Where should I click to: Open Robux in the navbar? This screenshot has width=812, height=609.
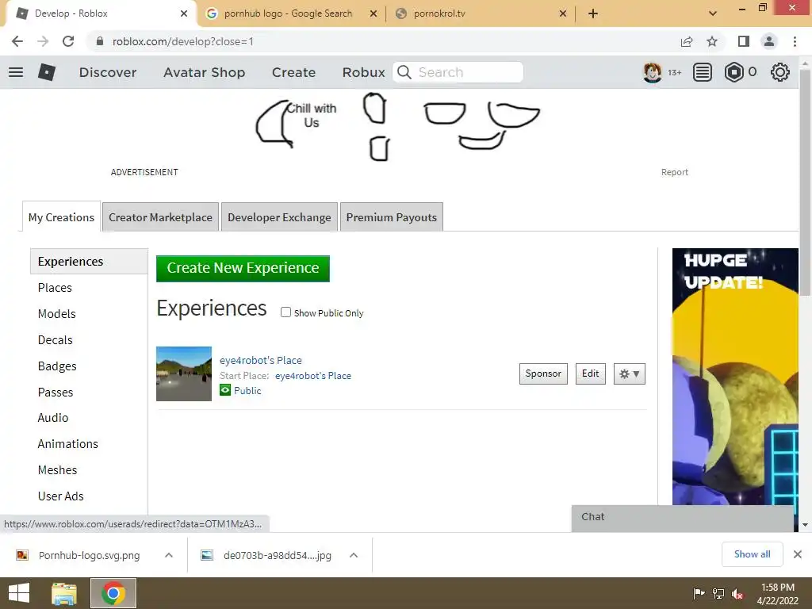coord(363,72)
